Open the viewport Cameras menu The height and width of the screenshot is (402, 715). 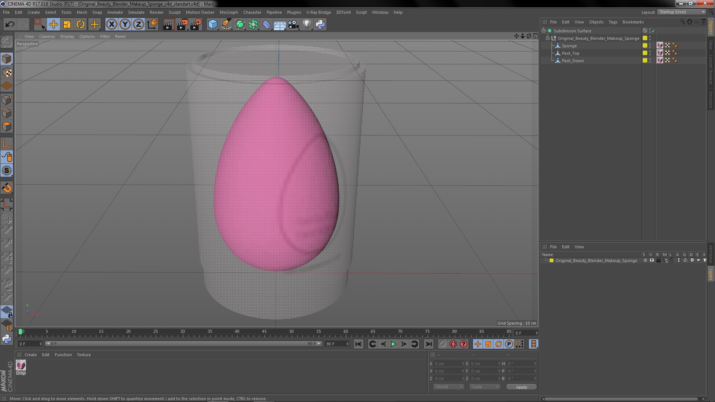coord(47,36)
